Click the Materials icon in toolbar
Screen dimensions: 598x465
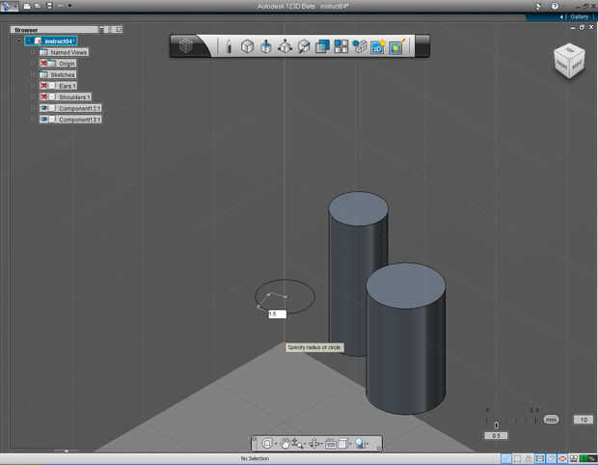click(x=395, y=46)
